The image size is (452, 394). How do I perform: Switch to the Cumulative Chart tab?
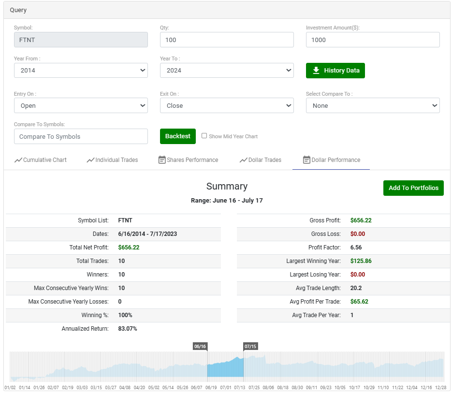click(x=40, y=160)
